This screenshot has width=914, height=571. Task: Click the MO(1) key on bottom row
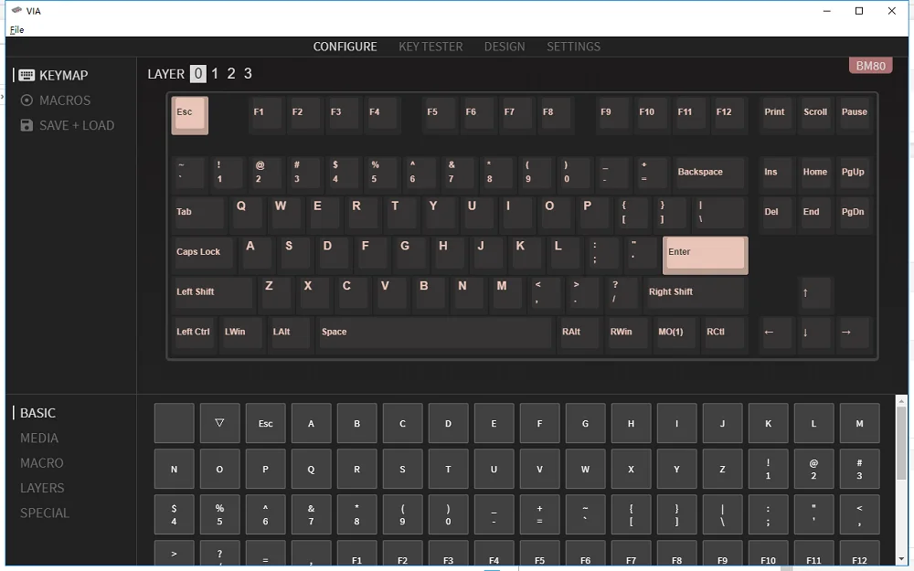pyautogui.click(x=675, y=333)
